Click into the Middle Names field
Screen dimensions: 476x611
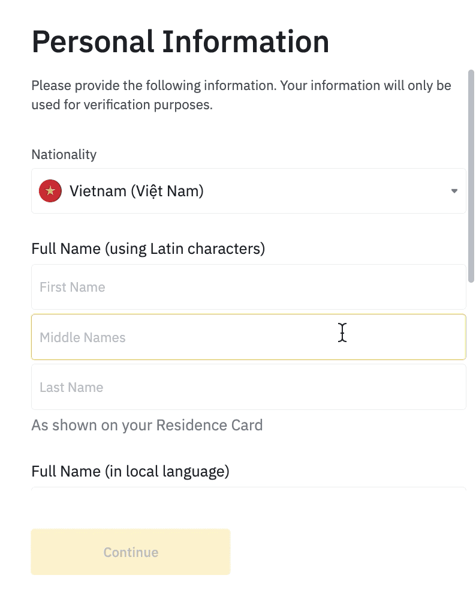(x=248, y=337)
